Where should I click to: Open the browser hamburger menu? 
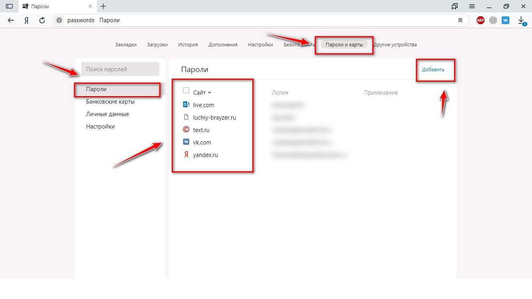[x=472, y=6]
